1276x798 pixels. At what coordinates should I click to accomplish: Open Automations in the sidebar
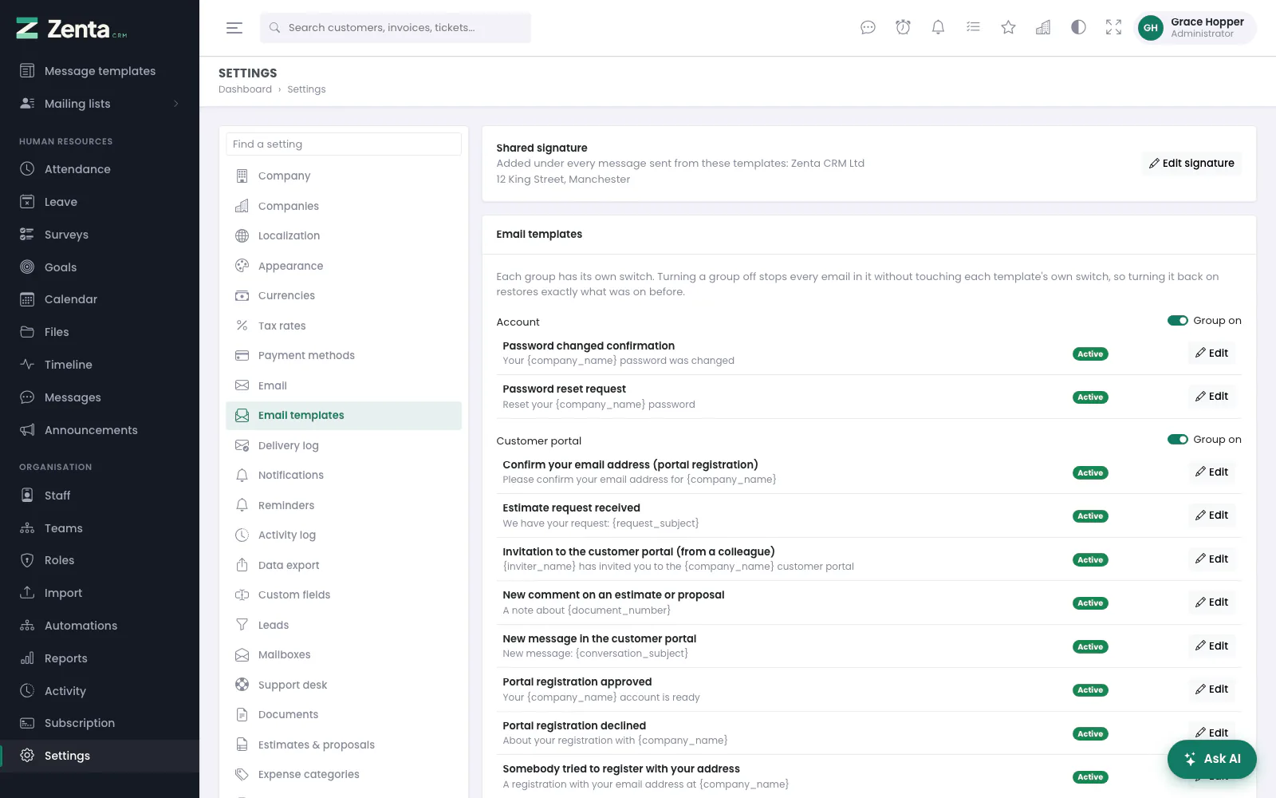coord(100,626)
